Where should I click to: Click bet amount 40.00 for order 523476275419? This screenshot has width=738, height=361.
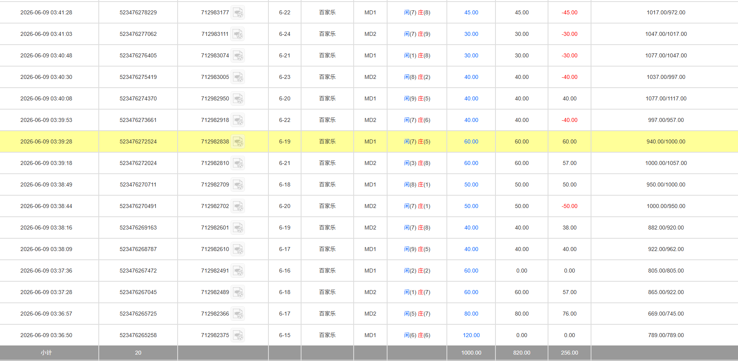pyautogui.click(x=471, y=77)
